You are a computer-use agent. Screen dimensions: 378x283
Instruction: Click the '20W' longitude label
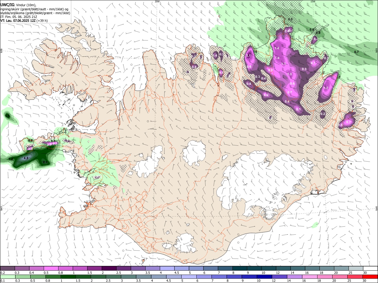point(157,1)
